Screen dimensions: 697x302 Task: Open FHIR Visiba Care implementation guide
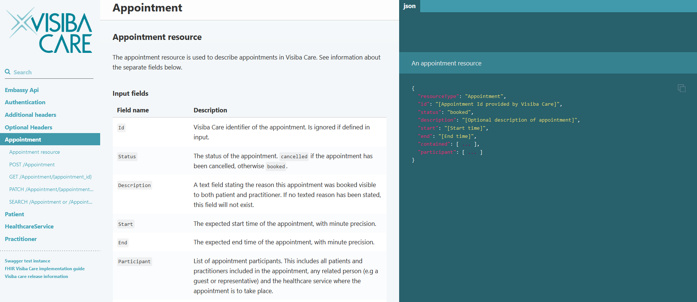point(45,269)
